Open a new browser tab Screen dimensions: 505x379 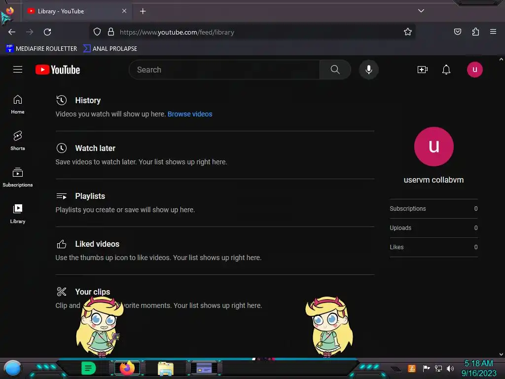tap(143, 11)
